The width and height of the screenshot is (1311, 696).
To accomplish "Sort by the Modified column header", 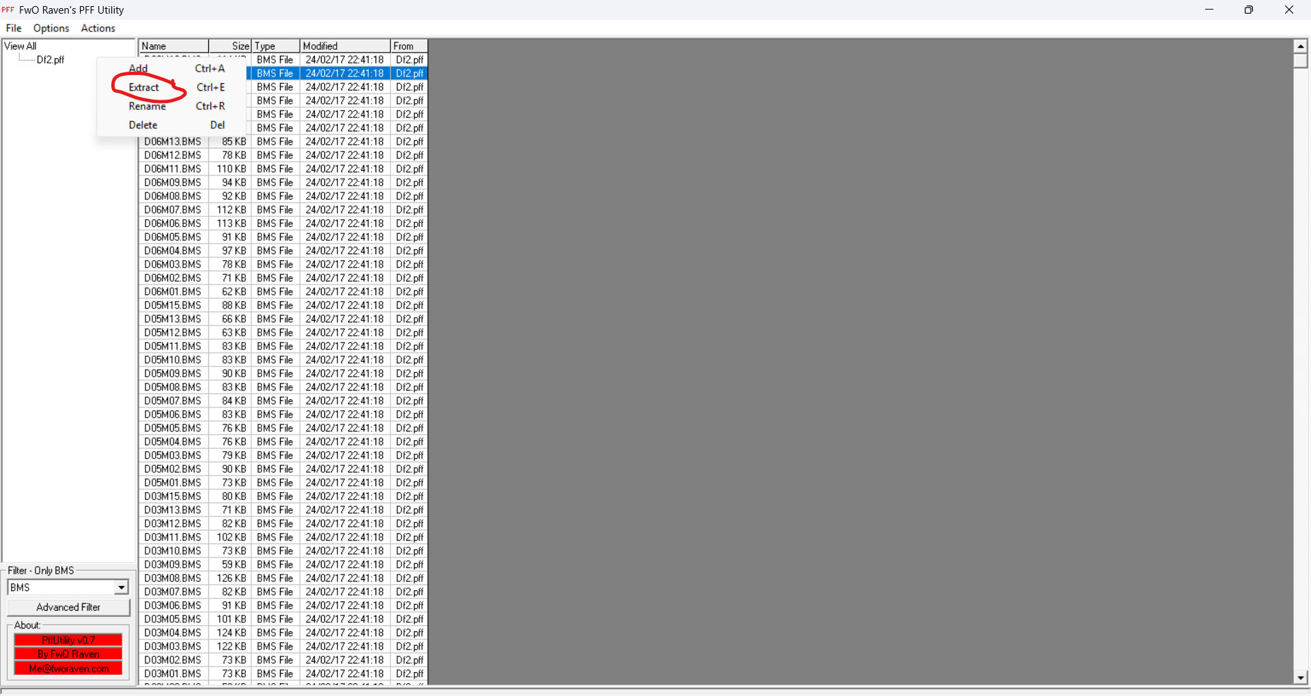I will tap(345, 46).
